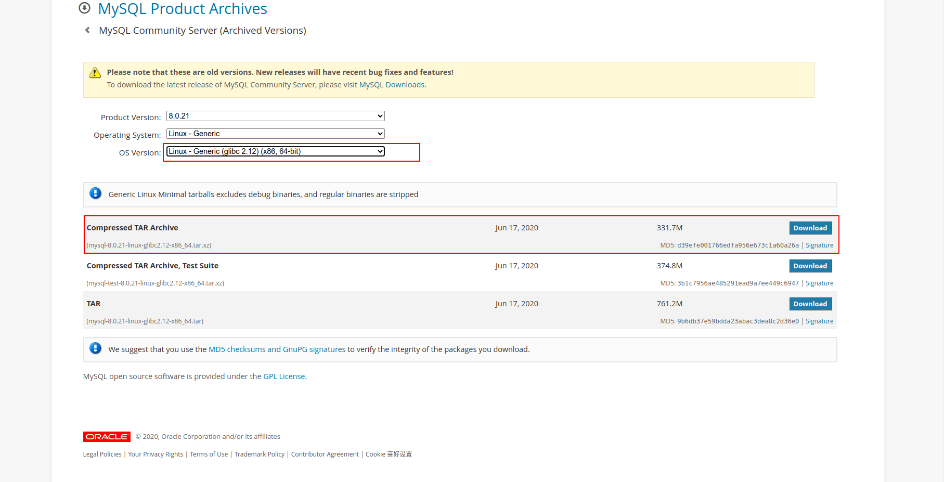
Task: Click the MySQL Product Archives heading
Action: coord(183,9)
